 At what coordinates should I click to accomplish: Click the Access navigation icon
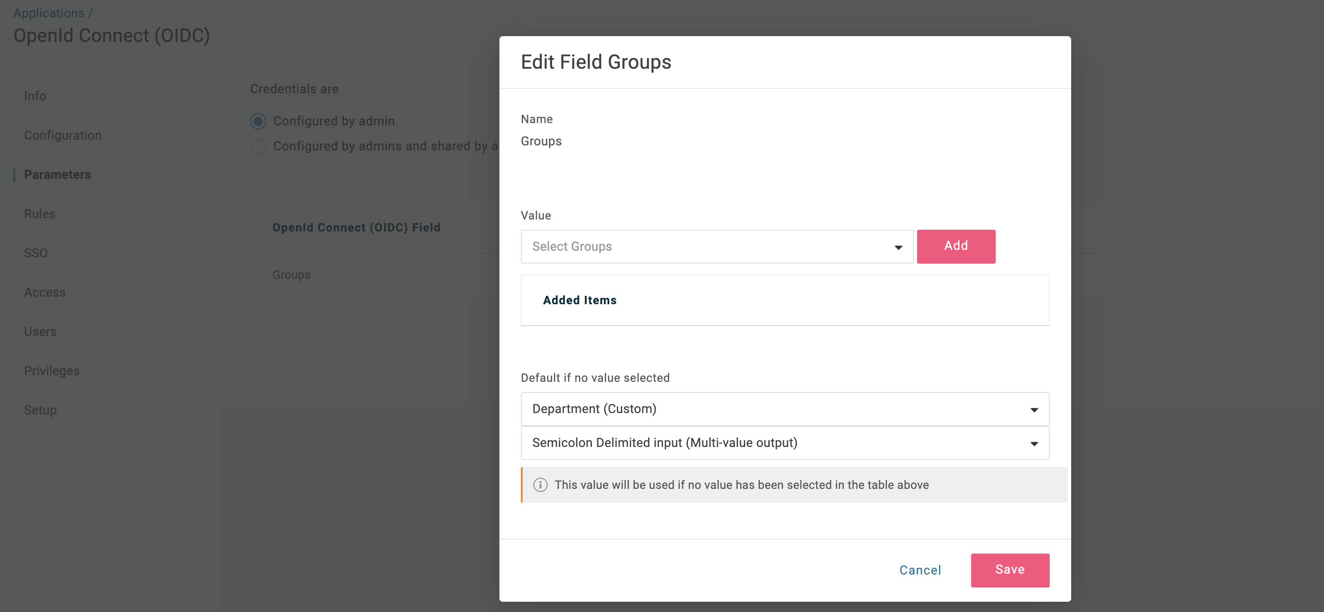tap(45, 292)
